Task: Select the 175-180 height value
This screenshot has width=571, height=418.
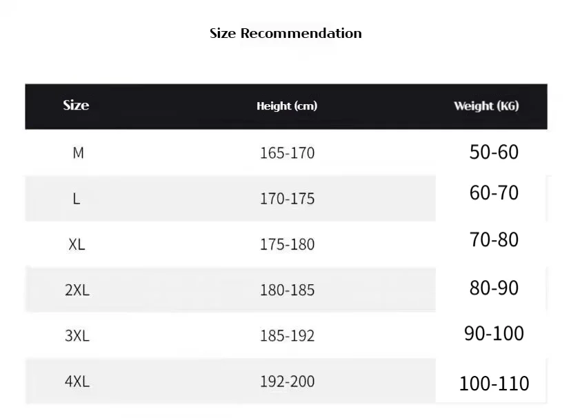Action: pos(287,244)
